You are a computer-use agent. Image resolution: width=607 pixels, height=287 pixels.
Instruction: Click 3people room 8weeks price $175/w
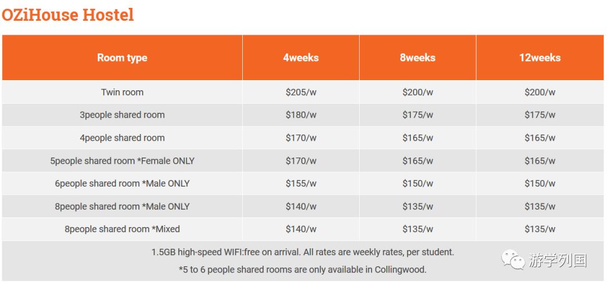418,115
